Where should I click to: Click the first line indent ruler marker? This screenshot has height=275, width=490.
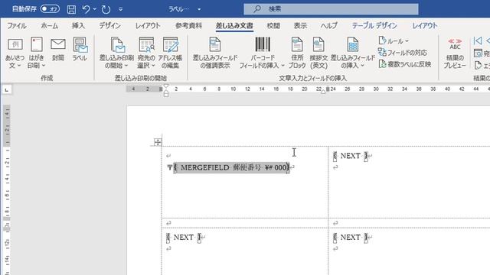[166, 86]
